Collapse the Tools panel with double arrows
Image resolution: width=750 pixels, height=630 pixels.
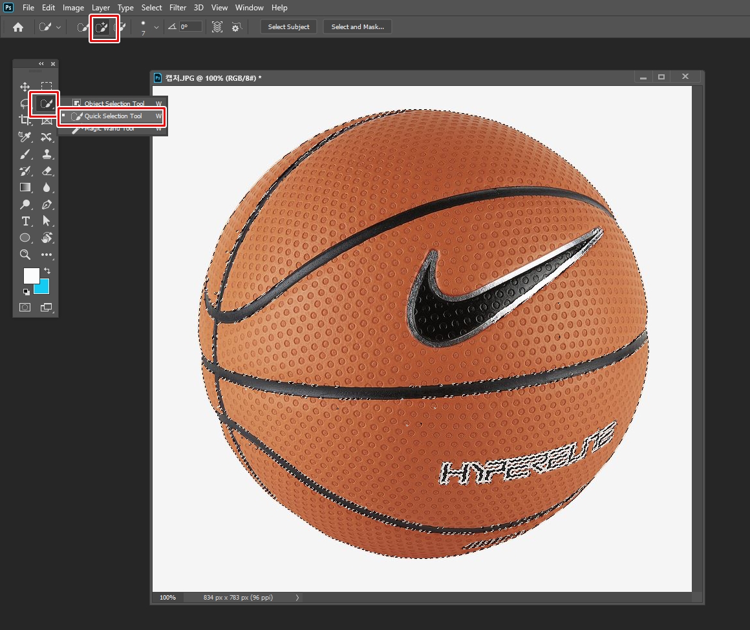pyautogui.click(x=41, y=63)
